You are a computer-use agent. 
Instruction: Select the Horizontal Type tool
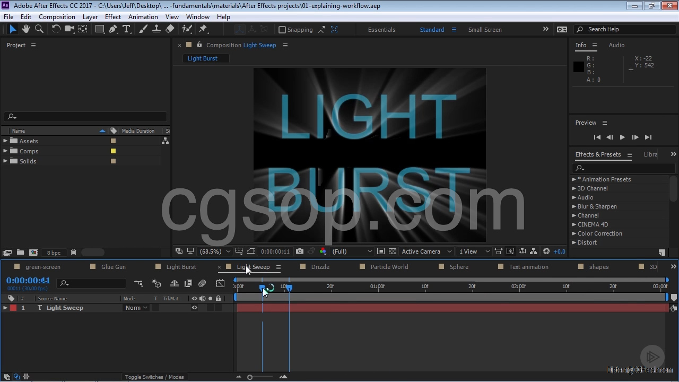click(x=126, y=29)
